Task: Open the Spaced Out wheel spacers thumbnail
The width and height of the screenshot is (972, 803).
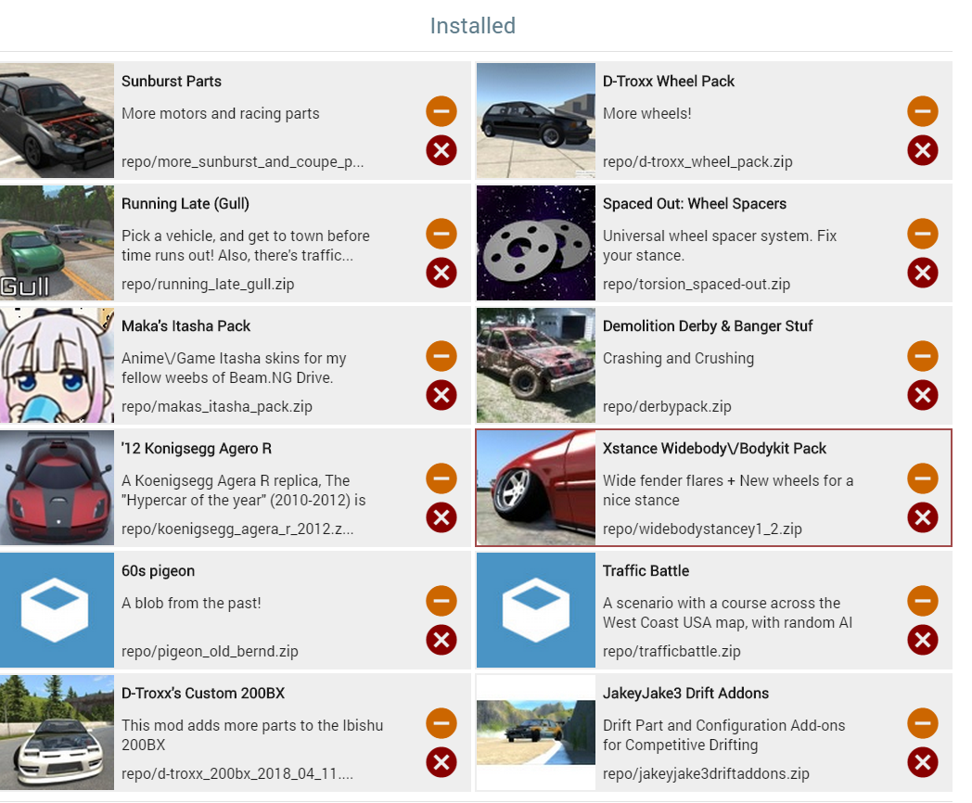Action: 535,243
